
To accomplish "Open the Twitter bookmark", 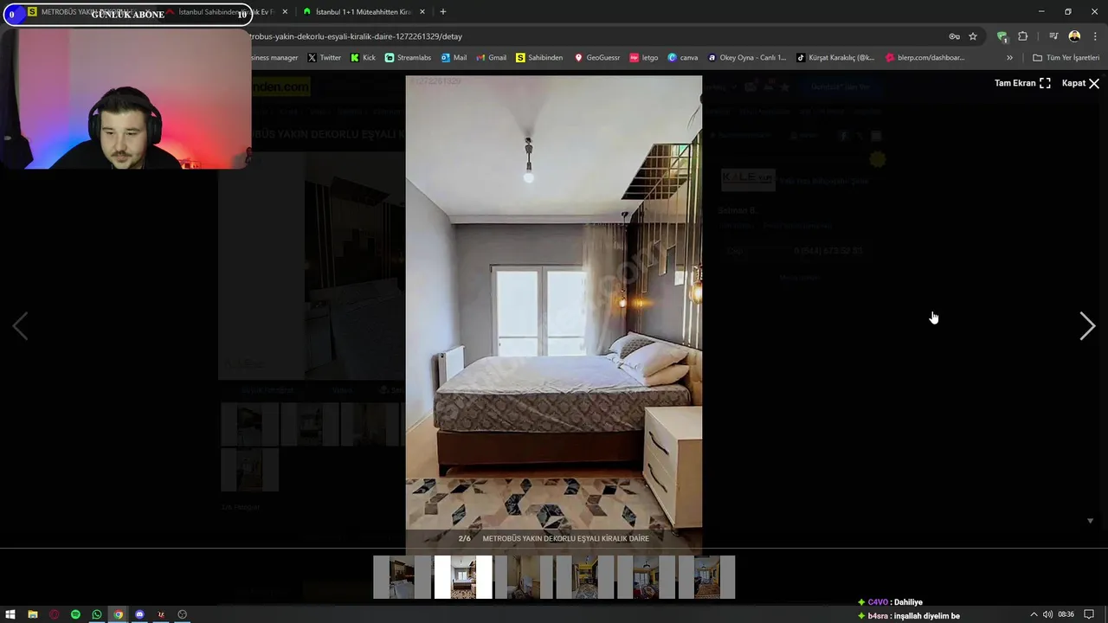I will click(325, 58).
